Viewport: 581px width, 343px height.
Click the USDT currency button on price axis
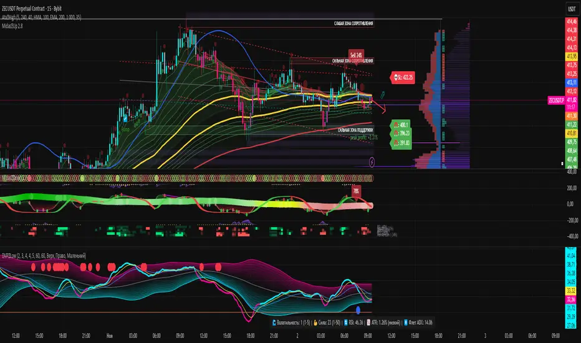(x=572, y=9)
